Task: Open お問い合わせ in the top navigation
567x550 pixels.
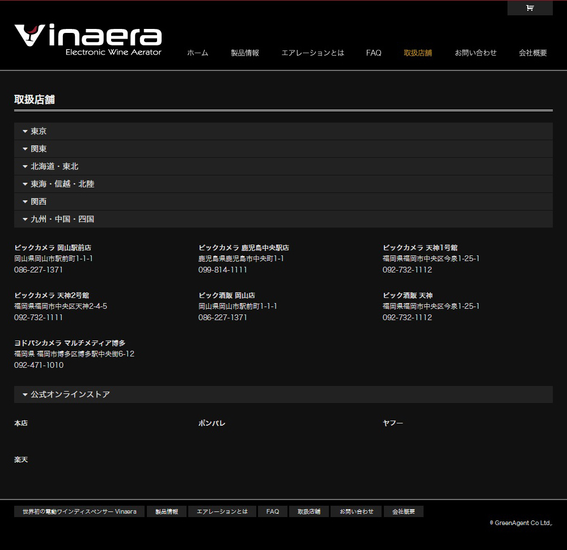Action: click(476, 53)
